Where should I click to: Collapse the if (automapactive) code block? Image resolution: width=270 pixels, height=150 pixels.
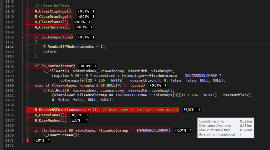pyautogui.click(x=22, y=37)
